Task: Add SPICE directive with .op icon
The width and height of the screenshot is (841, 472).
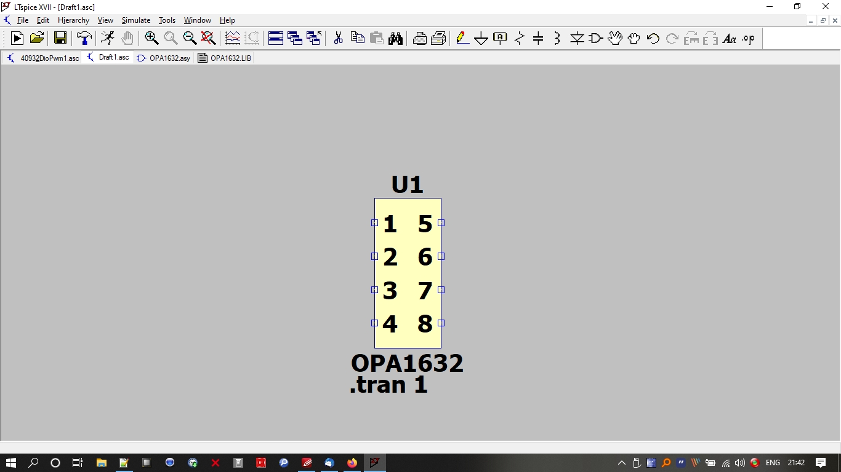Action: click(x=749, y=39)
